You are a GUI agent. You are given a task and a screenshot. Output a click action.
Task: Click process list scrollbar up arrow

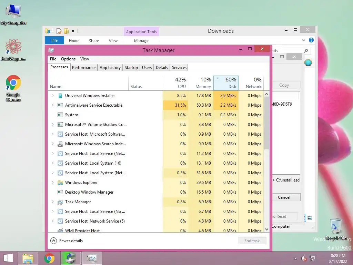click(x=266, y=94)
